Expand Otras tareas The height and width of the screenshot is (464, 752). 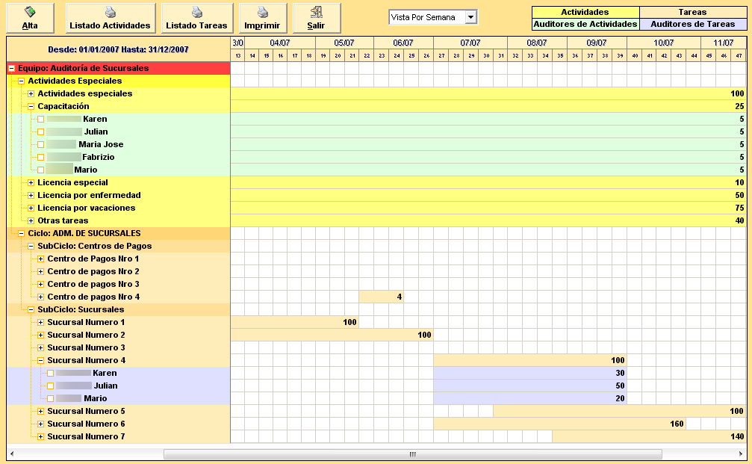click(31, 220)
